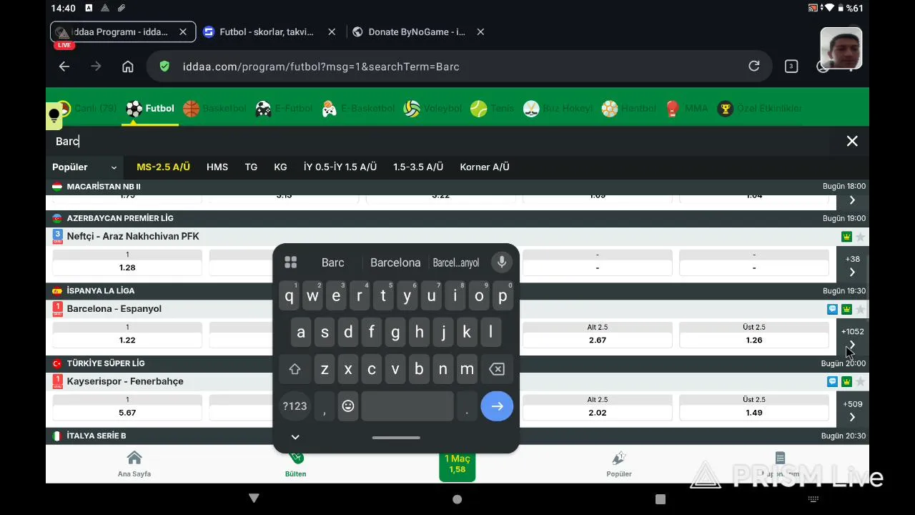Image resolution: width=915 pixels, height=515 pixels.
Task: Open the Buz Hokeyi category
Action: pos(558,109)
